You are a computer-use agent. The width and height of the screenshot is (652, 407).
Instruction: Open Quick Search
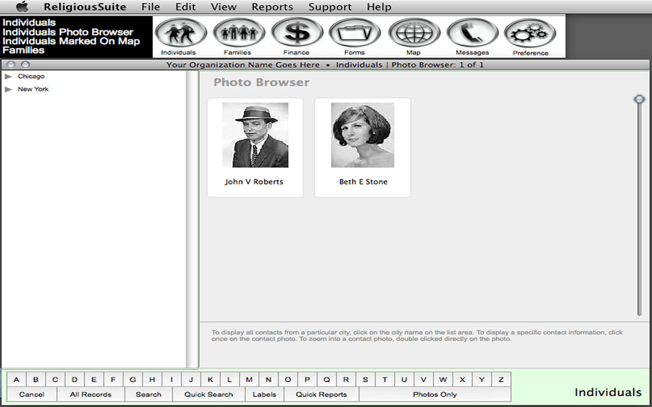tap(209, 394)
